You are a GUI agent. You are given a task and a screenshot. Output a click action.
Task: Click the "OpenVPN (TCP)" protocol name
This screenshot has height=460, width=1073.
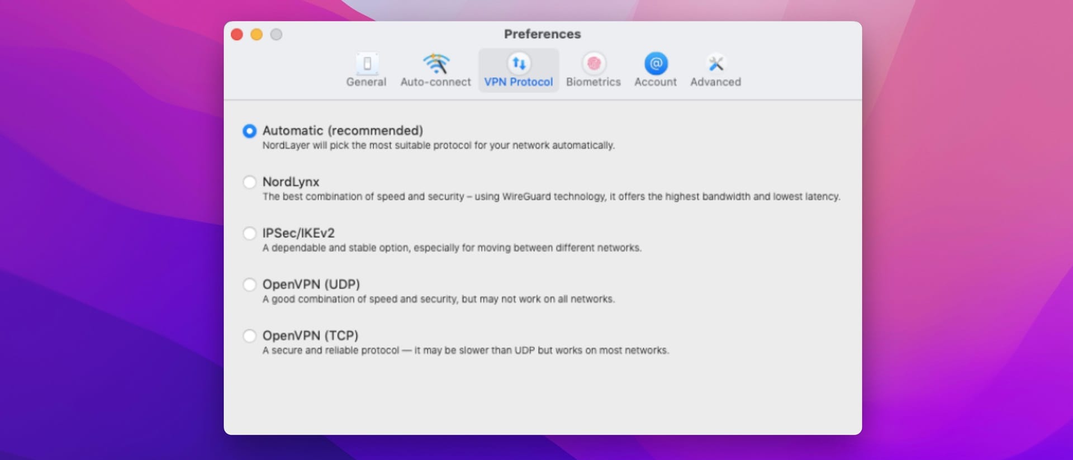[311, 335]
